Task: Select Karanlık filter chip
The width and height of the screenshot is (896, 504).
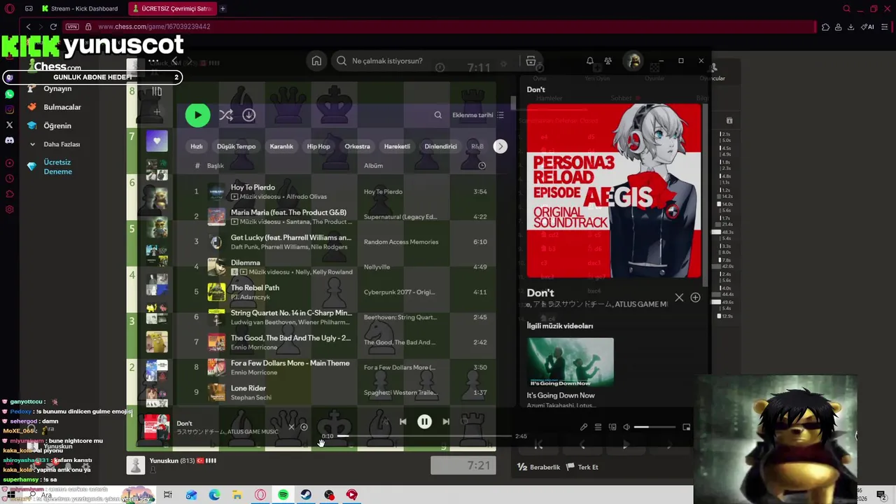Action: [281, 146]
